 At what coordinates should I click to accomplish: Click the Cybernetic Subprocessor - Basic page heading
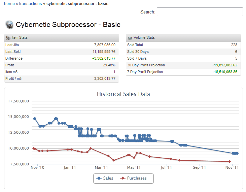[68, 25]
